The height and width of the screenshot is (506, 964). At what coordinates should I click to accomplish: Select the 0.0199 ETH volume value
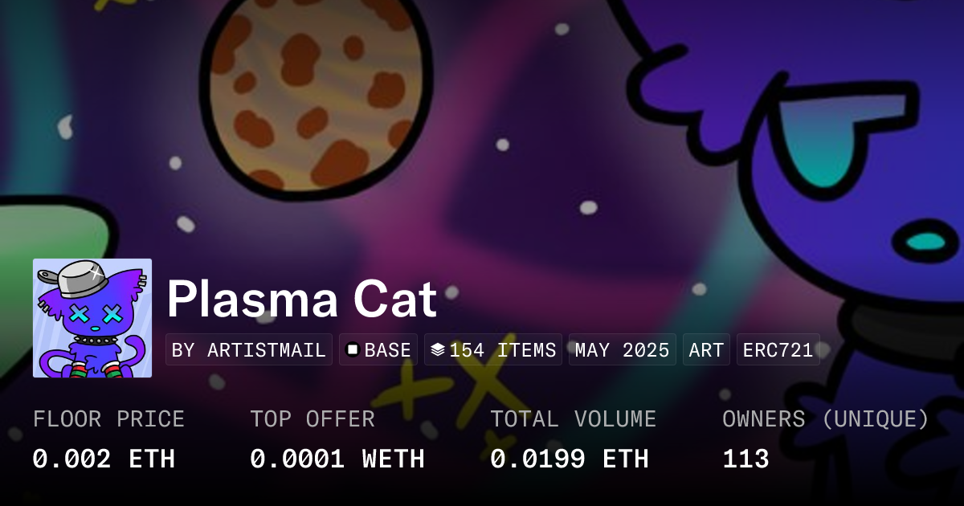(569, 459)
